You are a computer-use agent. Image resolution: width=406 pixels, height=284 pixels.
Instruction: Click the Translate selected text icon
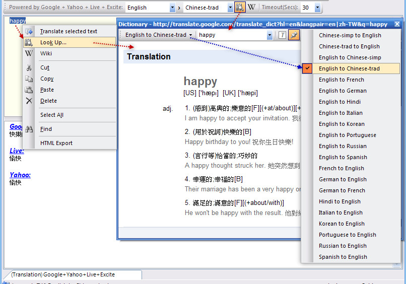tap(29, 31)
